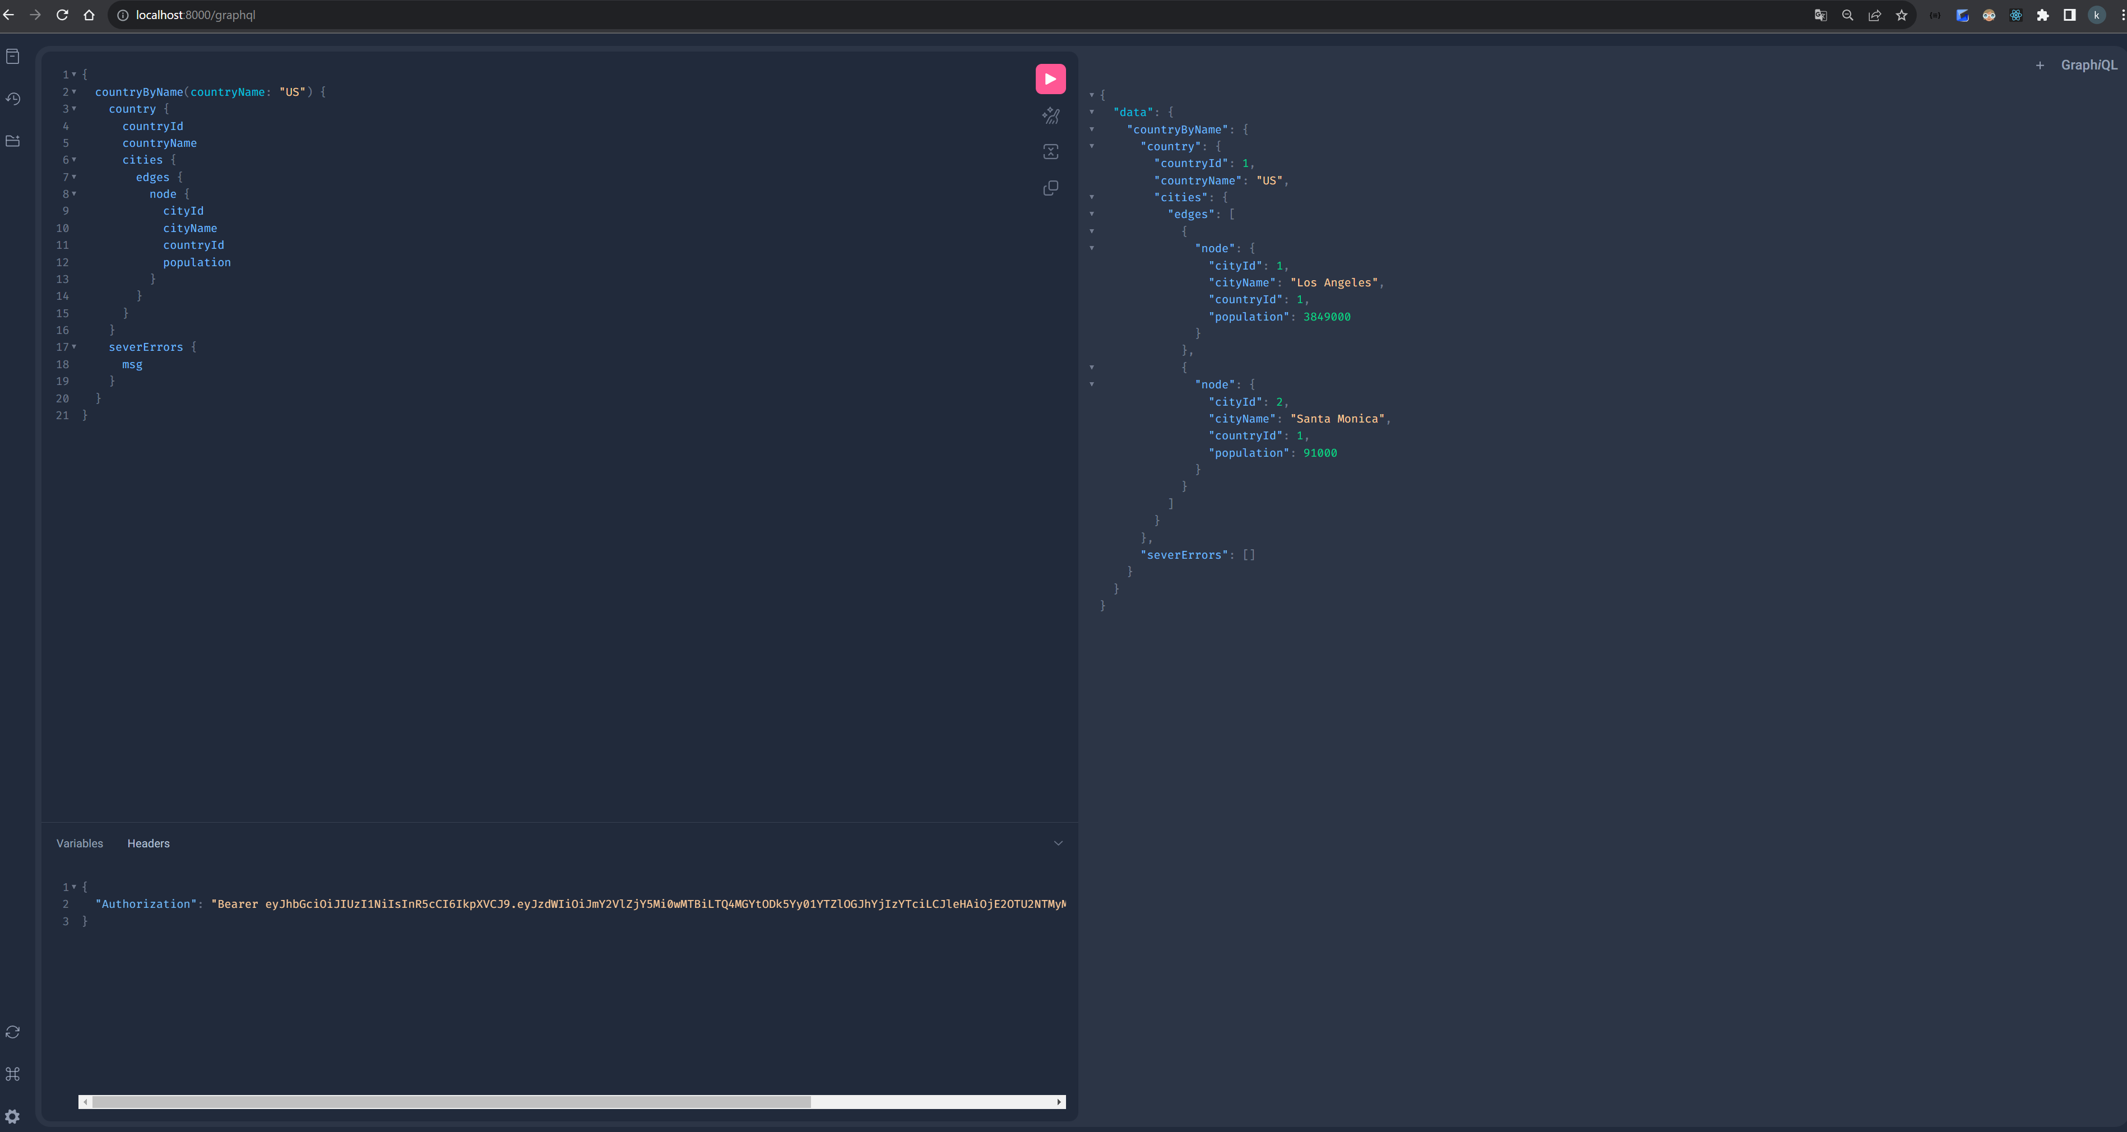Screen dimensions: 2127x1132
Task: Click the horizontal scrollbar thumb in headers editor
Action: (451, 1101)
